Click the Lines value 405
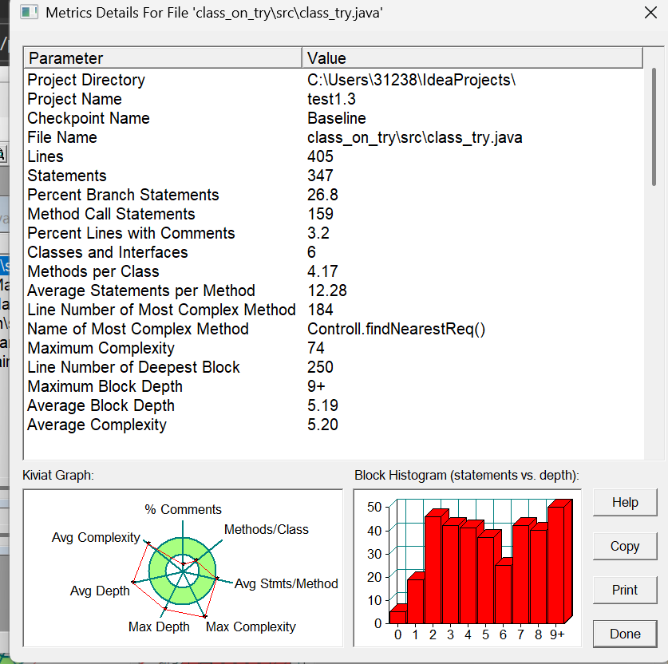This screenshot has height=664, width=668. point(320,156)
